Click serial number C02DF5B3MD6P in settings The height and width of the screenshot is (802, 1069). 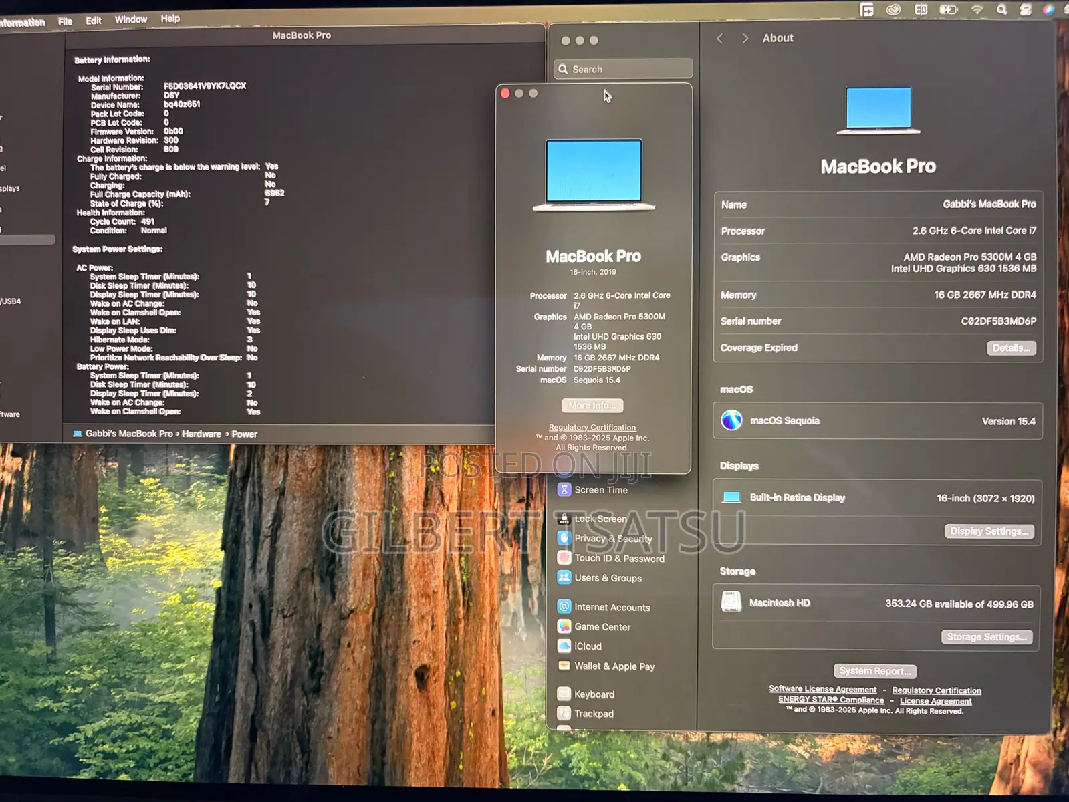pos(999,321)
